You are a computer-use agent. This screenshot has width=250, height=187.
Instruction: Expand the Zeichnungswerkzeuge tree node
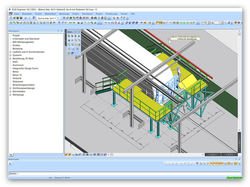(10, 88)
